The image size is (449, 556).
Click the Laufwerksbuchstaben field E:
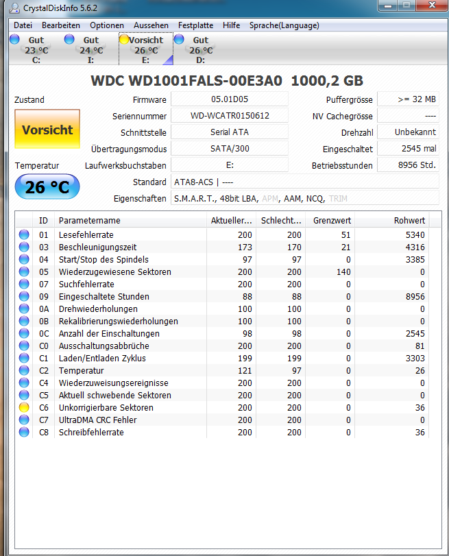tap(230, 165)
